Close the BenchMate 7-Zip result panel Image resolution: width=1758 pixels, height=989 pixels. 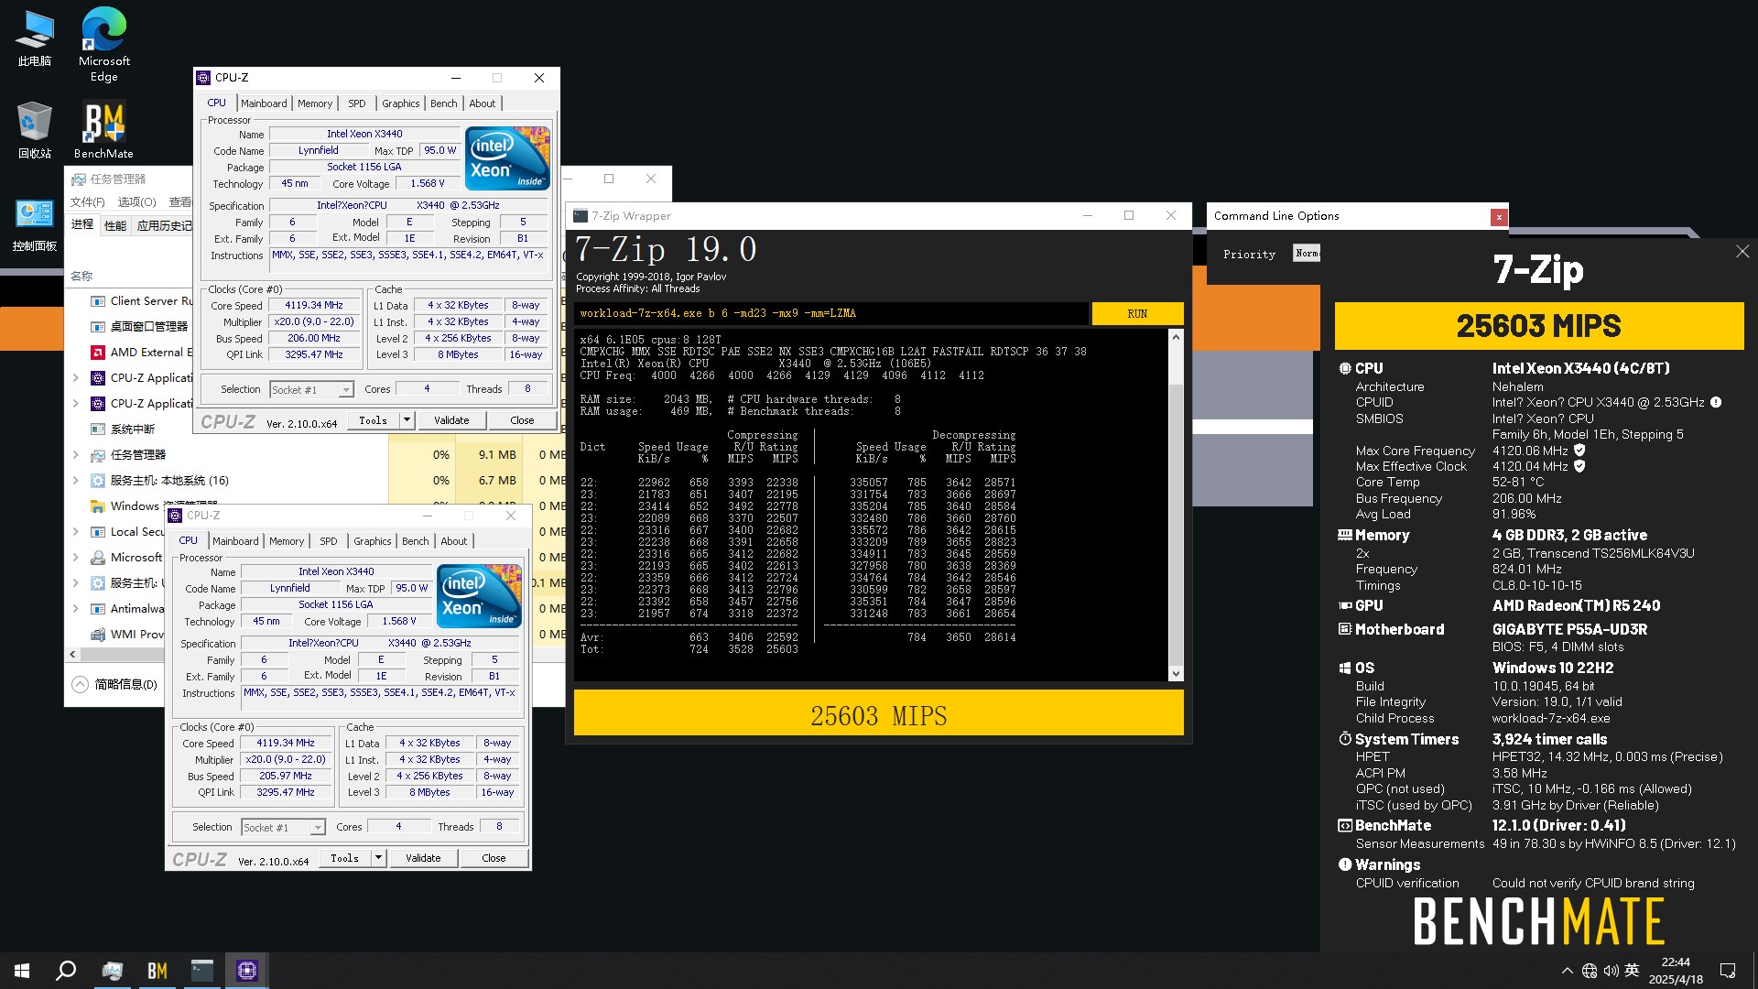point(1742,251)
